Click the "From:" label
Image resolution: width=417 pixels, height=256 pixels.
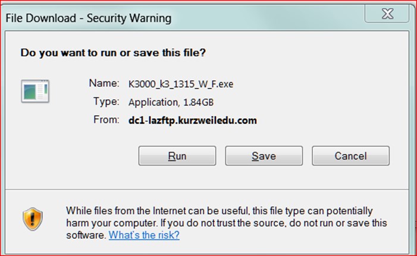pyautogui.click(x=106, y=119)
